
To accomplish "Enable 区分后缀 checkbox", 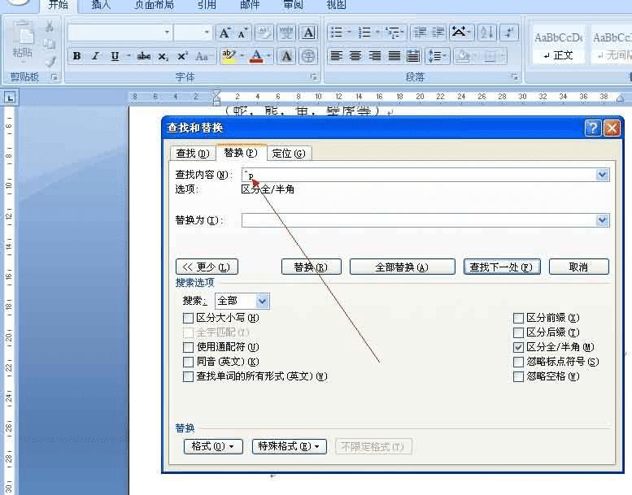I will click(x=518, y=332).
